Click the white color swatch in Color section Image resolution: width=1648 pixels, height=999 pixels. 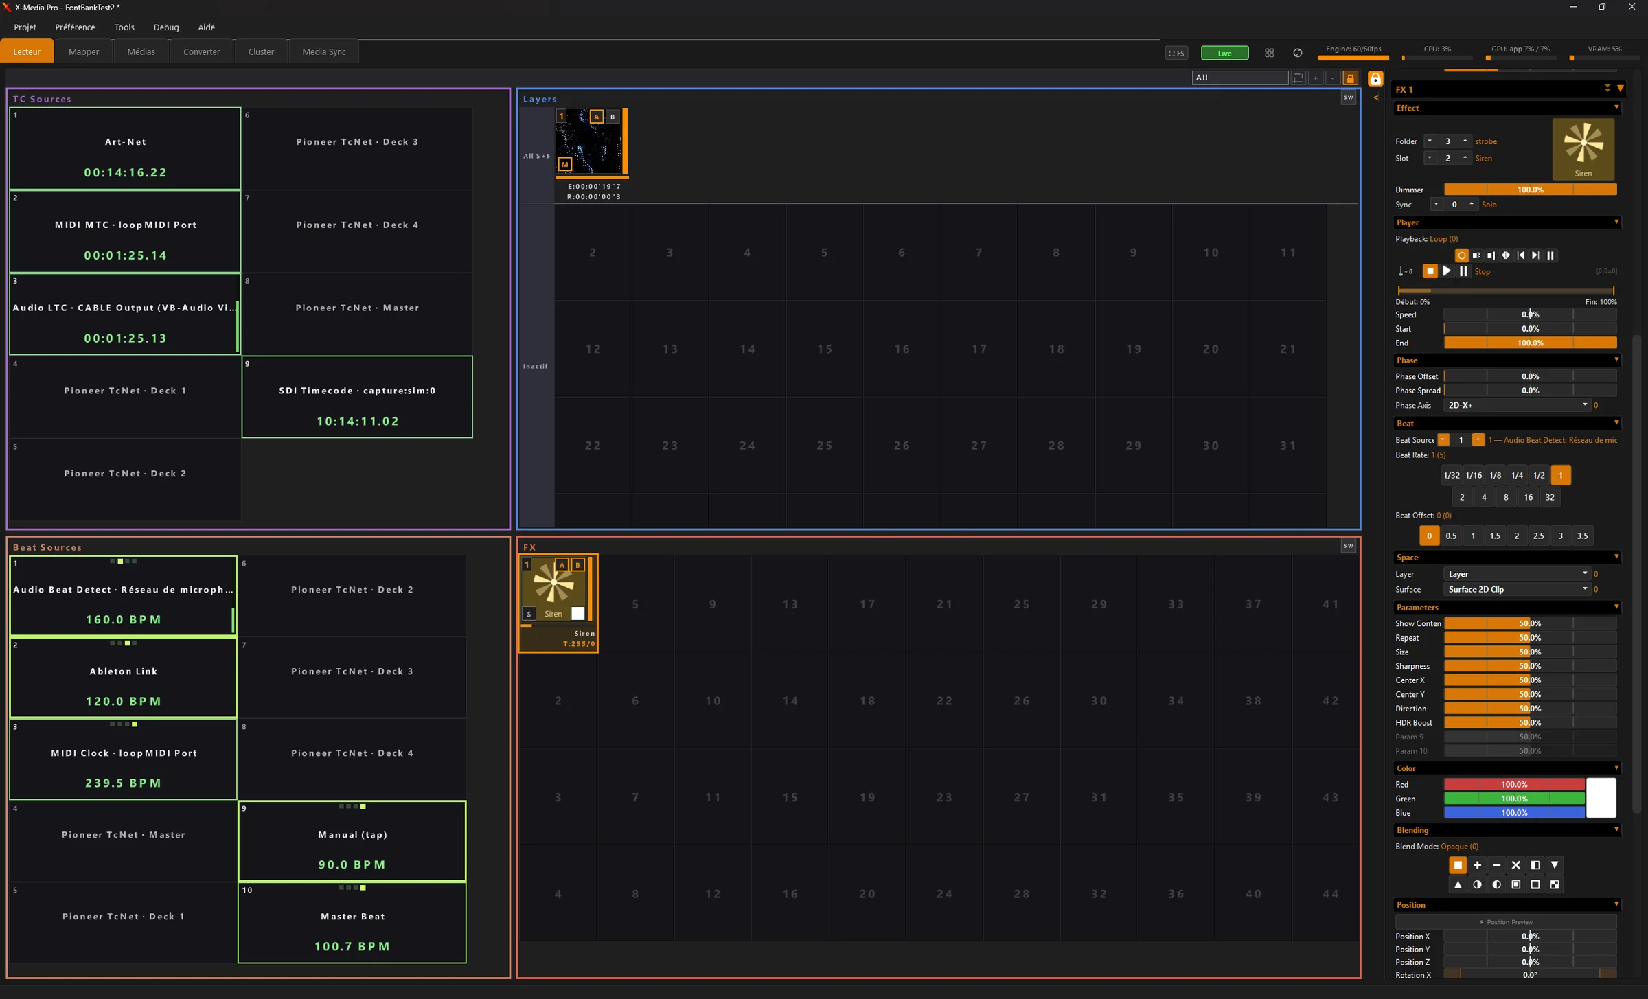coord(1601,798)
